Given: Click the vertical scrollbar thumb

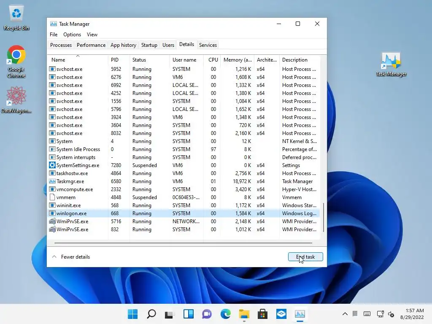Looking at the screenshot, I should coord(323,218).
